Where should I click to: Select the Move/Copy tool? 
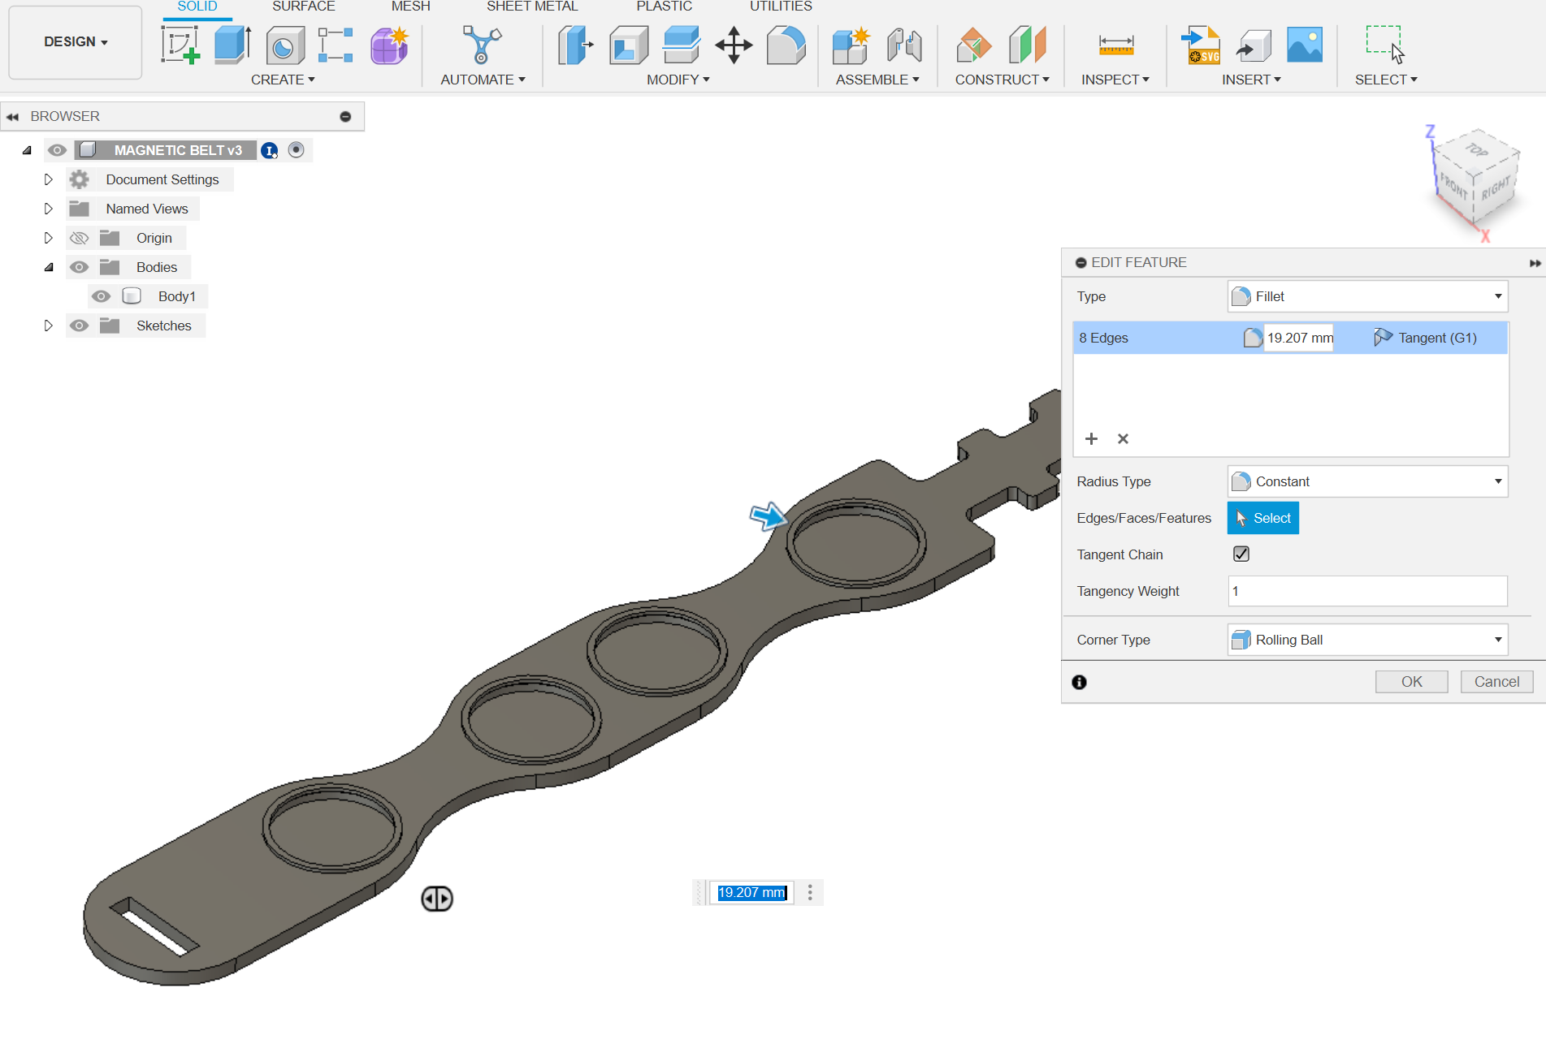734,46
